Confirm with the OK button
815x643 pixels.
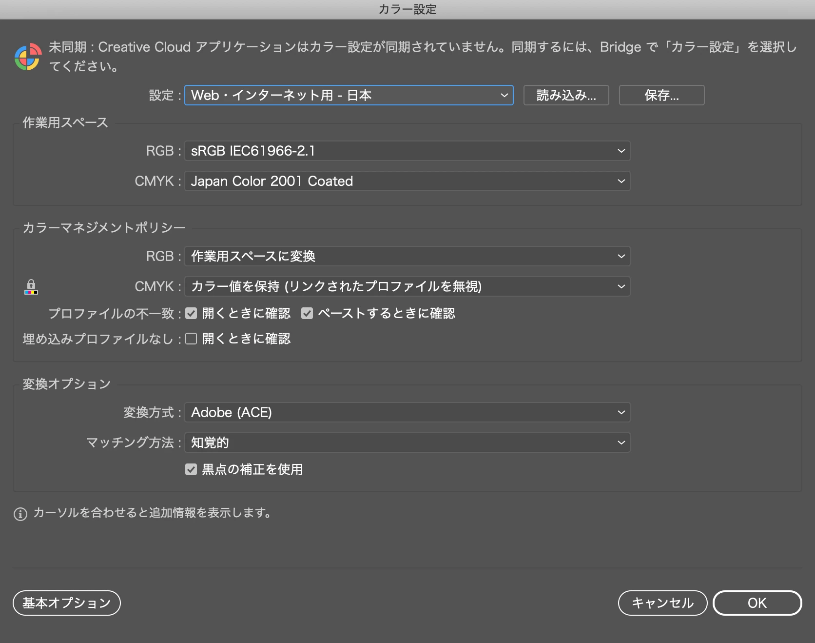tap(757, 603)
